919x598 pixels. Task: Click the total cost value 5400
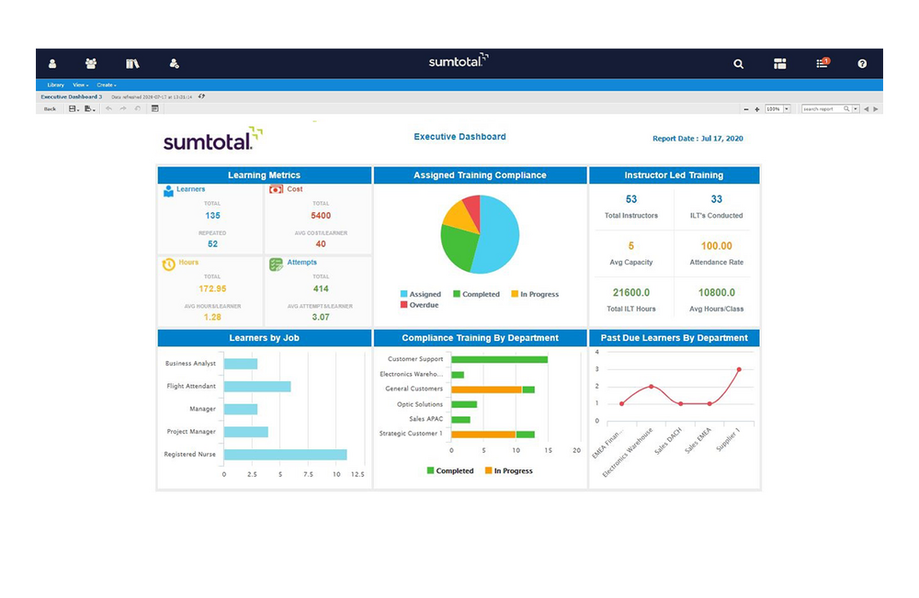(321, 216)
